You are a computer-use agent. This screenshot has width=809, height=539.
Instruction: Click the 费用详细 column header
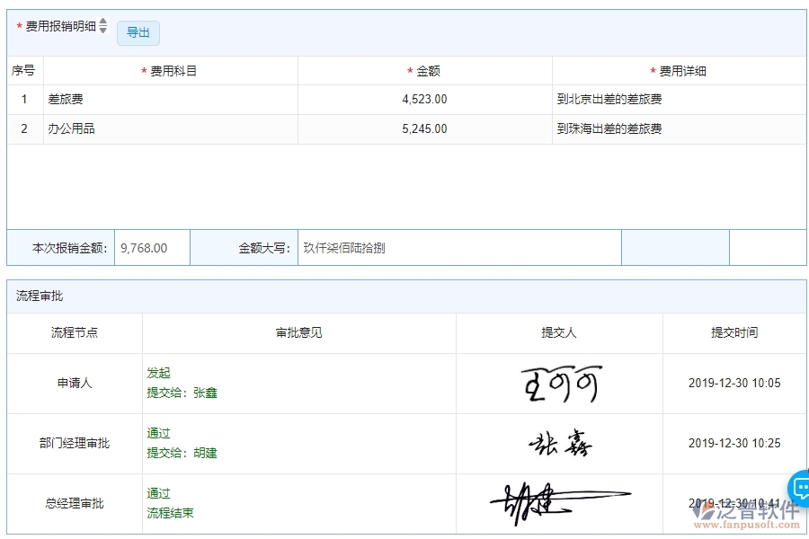[x=681, y=69]
